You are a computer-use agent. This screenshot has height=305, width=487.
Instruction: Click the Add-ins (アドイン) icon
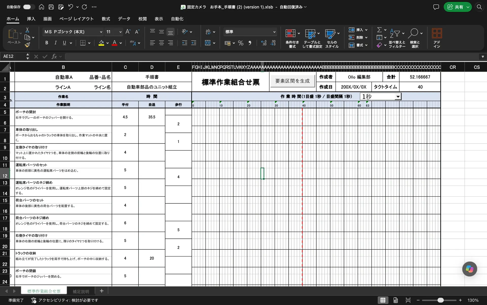coord(437,38)
